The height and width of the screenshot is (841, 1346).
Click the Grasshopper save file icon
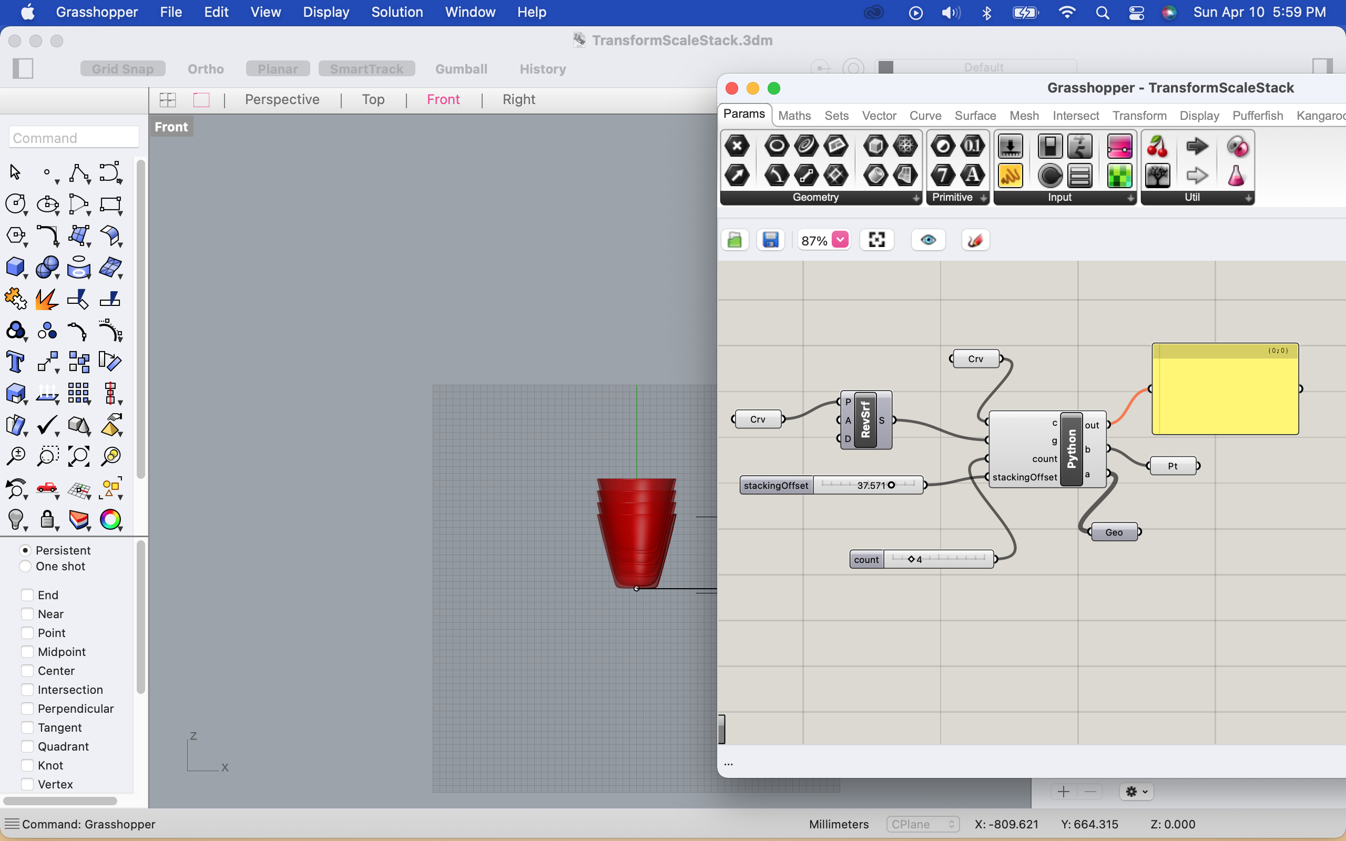click(x=770, y=240)
